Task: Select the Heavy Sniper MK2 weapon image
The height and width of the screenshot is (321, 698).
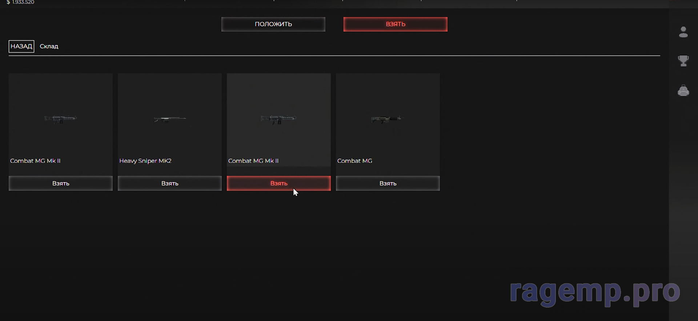Action: tap(170, 119)
